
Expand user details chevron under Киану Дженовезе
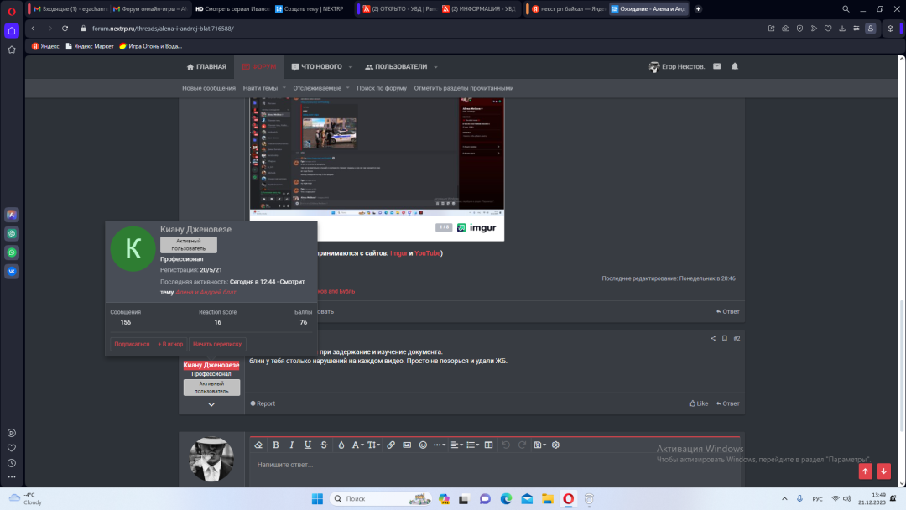point(211,404)
